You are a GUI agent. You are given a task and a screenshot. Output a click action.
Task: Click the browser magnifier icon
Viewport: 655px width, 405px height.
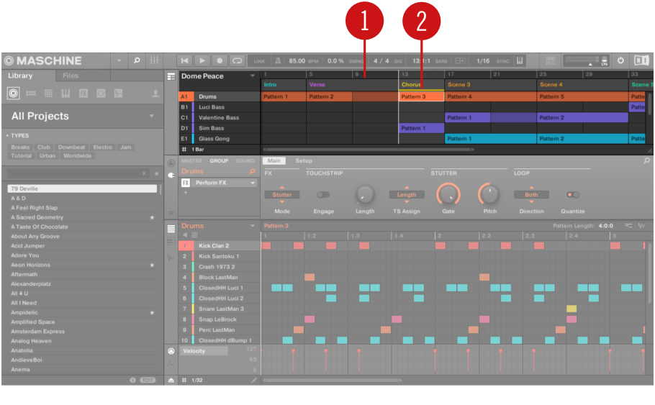coord(137,60)
